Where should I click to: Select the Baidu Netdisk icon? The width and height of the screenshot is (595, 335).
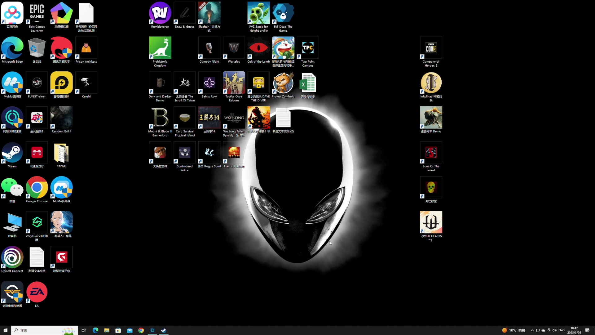coord(12,15)
